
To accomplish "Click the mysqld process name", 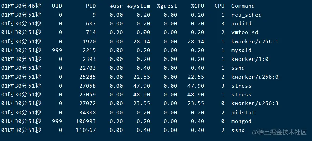I will point(241,50).
